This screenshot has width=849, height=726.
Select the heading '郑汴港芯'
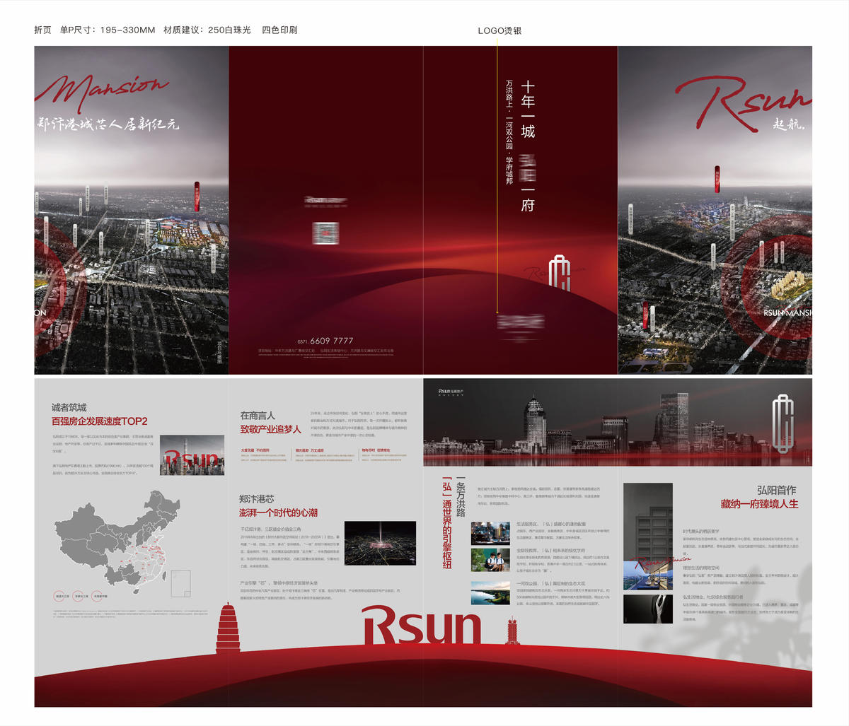tap(256, 498)
